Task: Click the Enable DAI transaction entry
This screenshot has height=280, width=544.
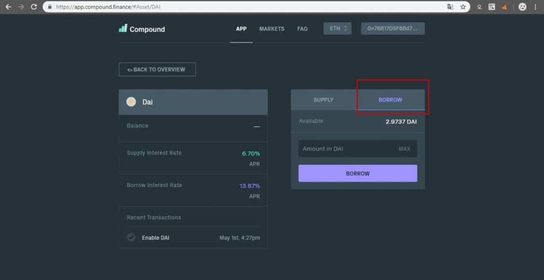Action: click(193, 237)
